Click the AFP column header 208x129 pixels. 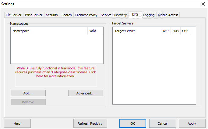[x=166, y=31]
